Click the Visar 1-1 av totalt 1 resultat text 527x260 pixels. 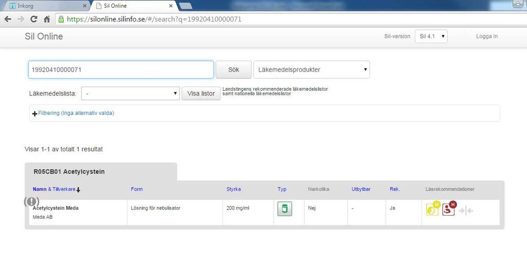[x=63, y=149]
